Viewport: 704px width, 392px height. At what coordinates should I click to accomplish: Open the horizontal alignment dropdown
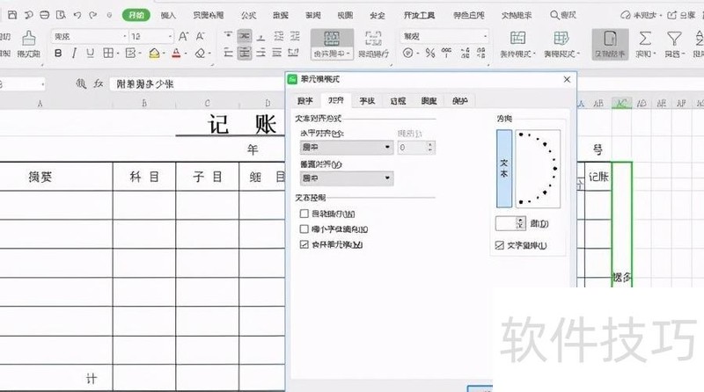click(387, 148)
